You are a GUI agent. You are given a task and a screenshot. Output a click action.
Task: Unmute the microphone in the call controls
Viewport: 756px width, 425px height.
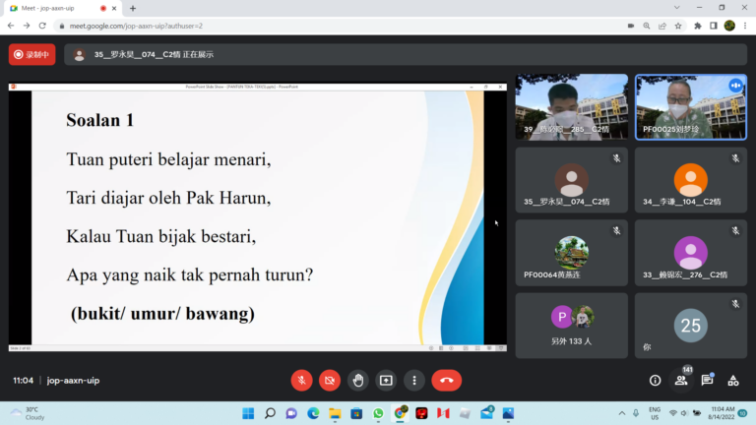[302, 380]
